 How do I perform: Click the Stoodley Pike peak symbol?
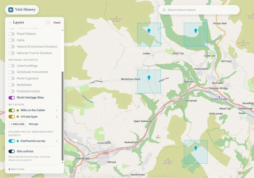[x=168, y=159]
